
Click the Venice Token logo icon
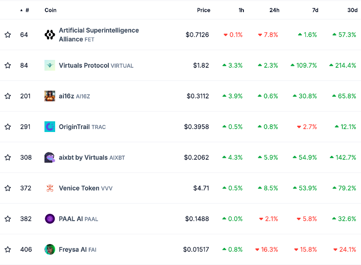coord(50,188)
